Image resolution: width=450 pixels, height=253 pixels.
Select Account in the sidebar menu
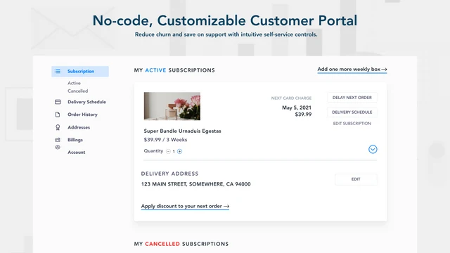(77, 153)
